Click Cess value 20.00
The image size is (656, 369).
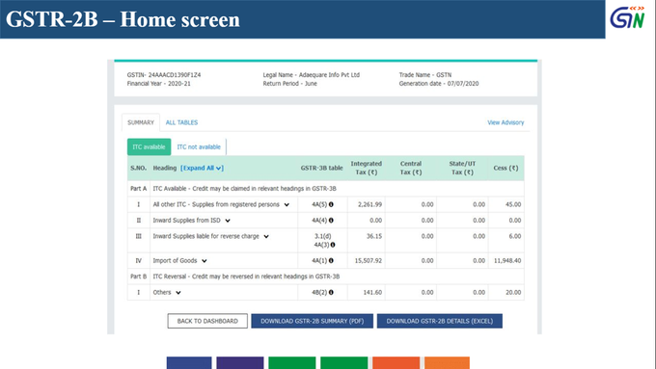coord(513,292)
